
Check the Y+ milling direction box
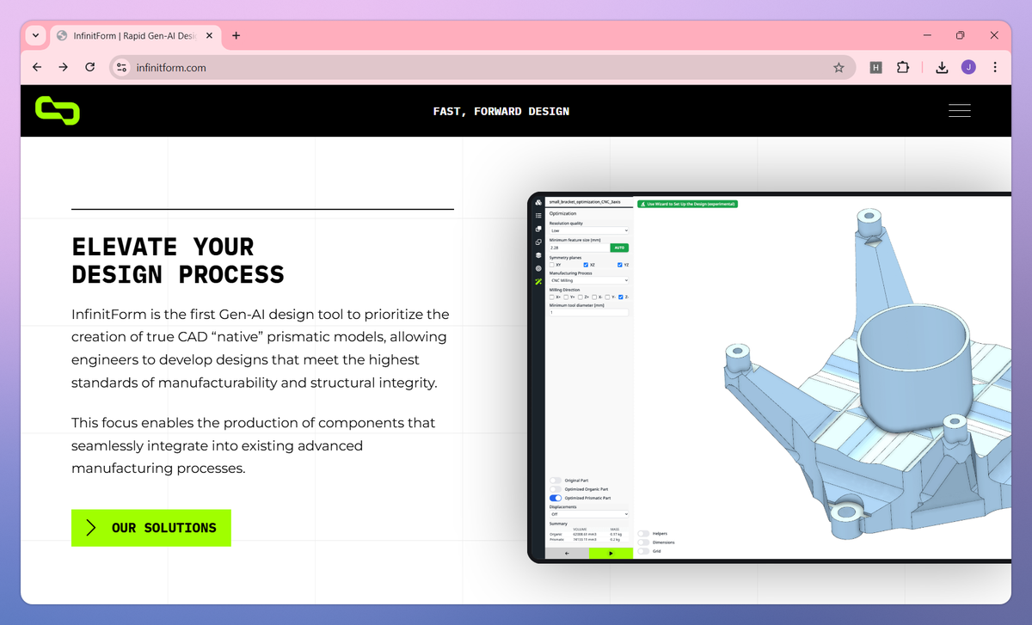tap(566, 297)
